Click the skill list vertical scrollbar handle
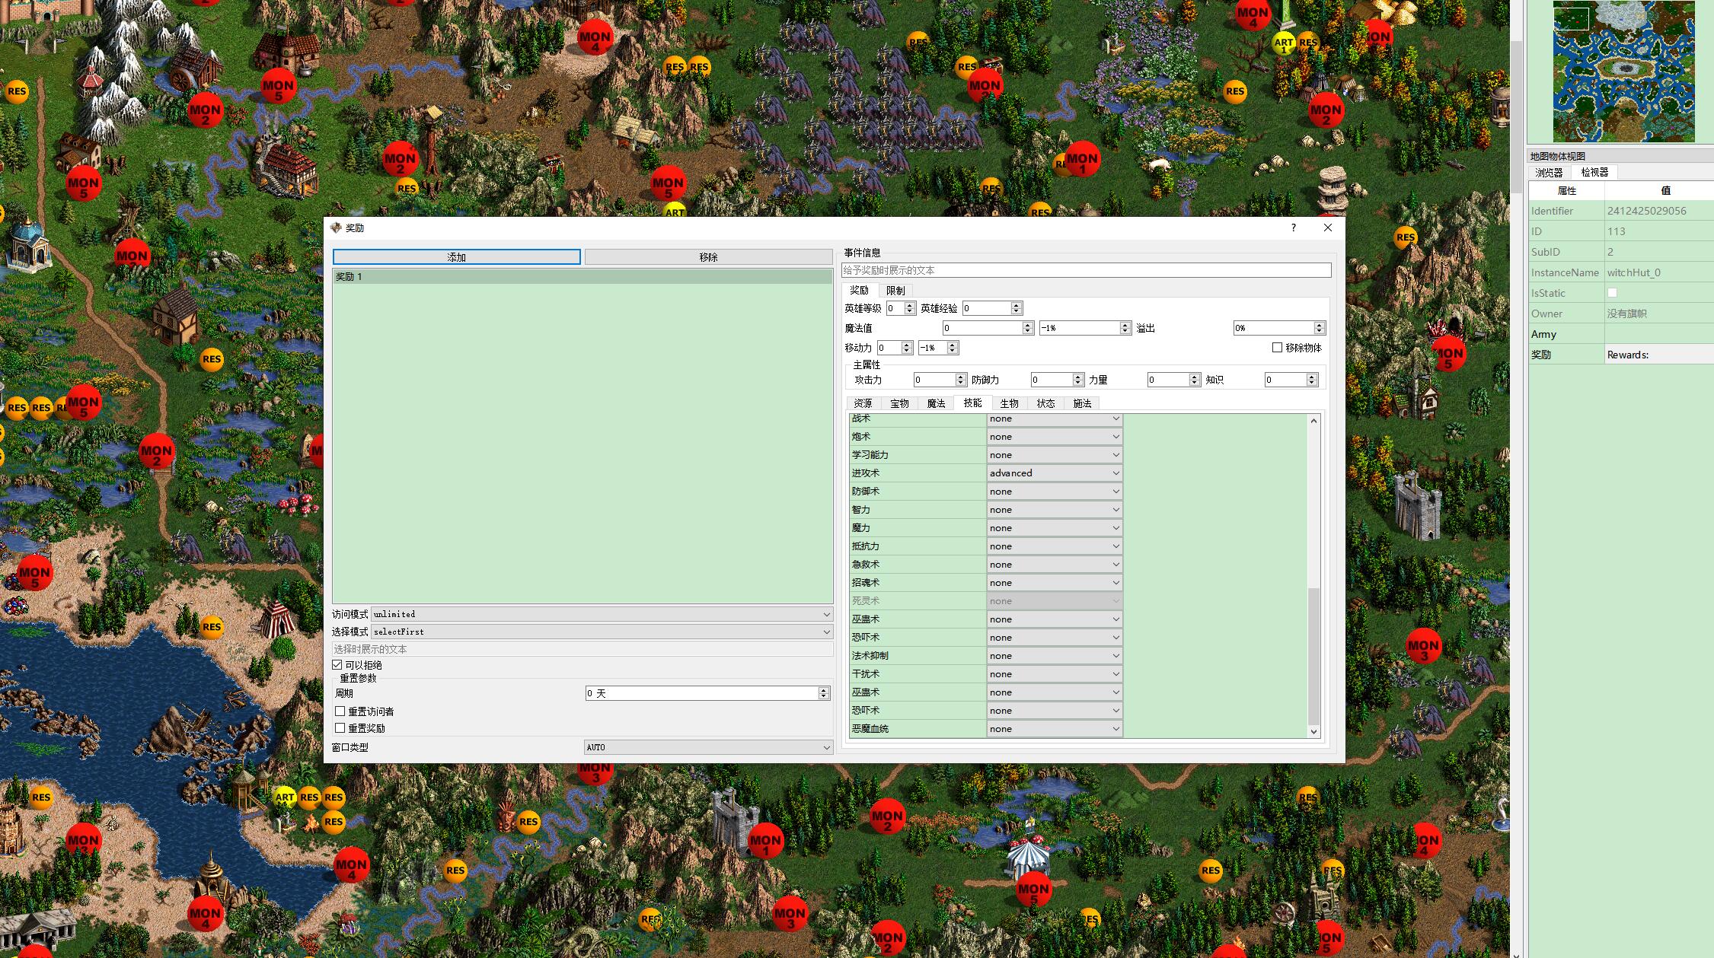 tap(1313, 656)
